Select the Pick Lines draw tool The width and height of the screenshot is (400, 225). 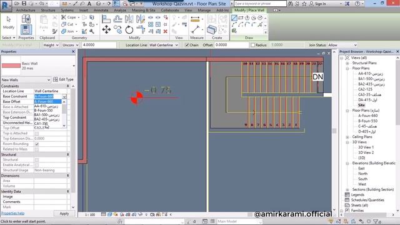pyautogui.click(x=234, y=31)
